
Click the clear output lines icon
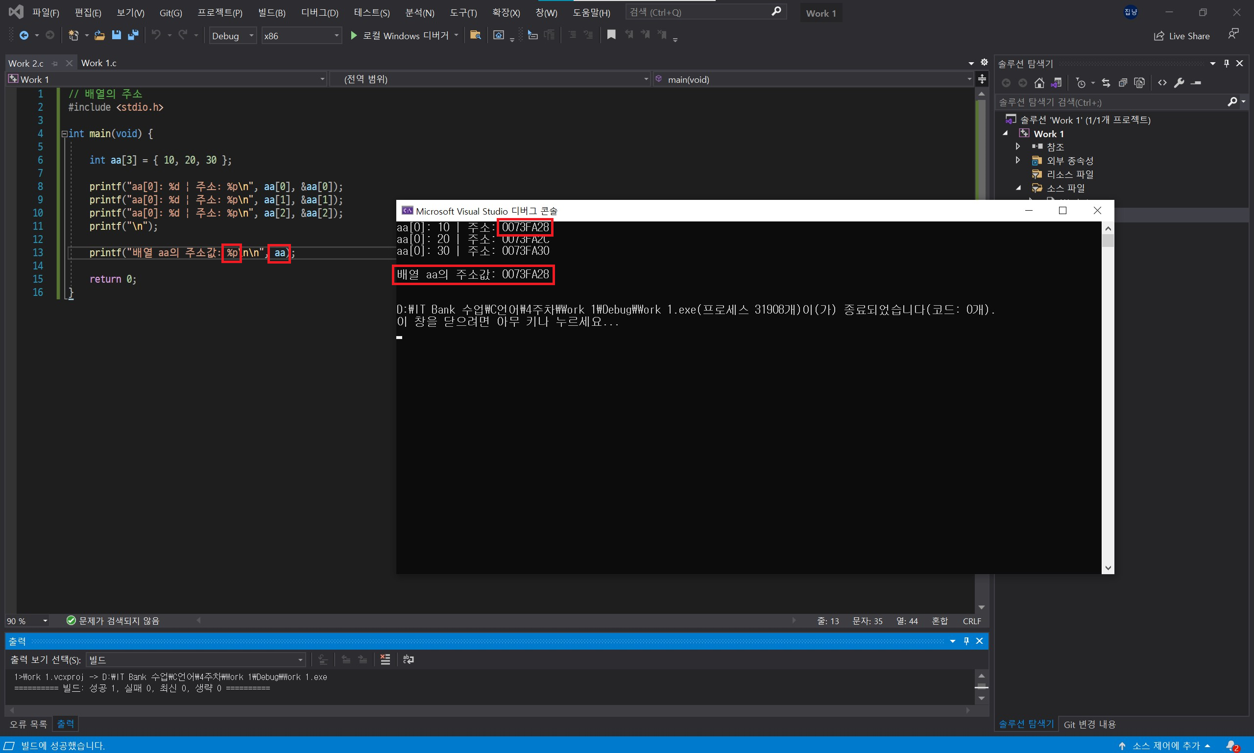pyautogui.click(x=385, y=659)
